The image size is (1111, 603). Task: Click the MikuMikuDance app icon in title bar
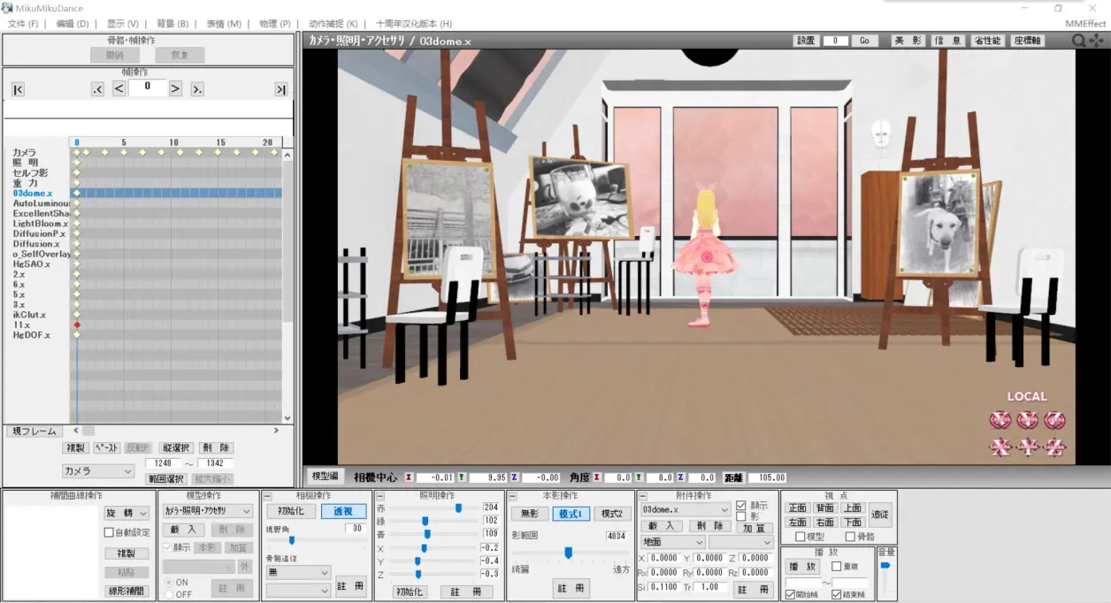point(7,8)
